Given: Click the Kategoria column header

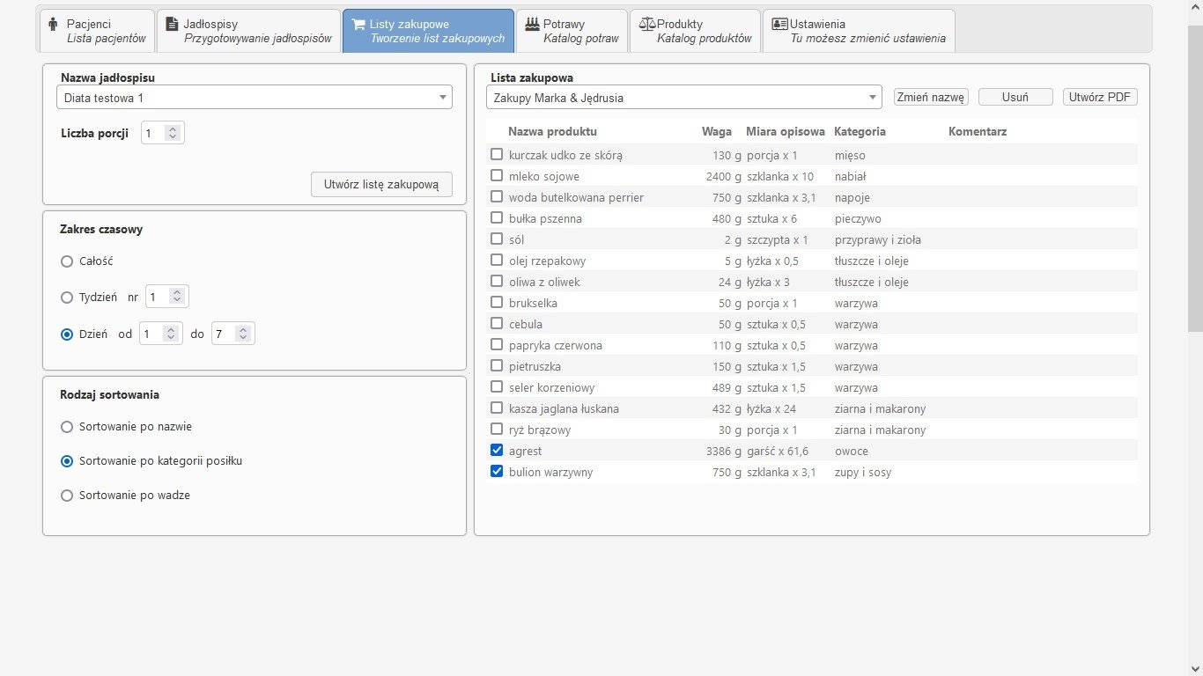Looking at the screenshot, I should coord(860,131).
